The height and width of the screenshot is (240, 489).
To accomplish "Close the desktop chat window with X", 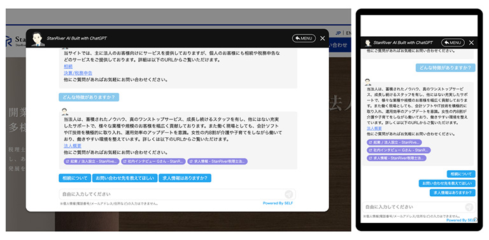I will click(x=322, y=38).
